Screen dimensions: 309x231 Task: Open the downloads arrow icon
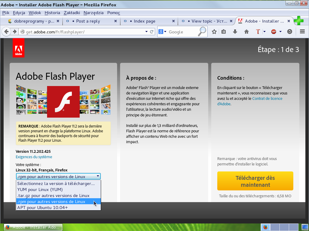(235, 32)
